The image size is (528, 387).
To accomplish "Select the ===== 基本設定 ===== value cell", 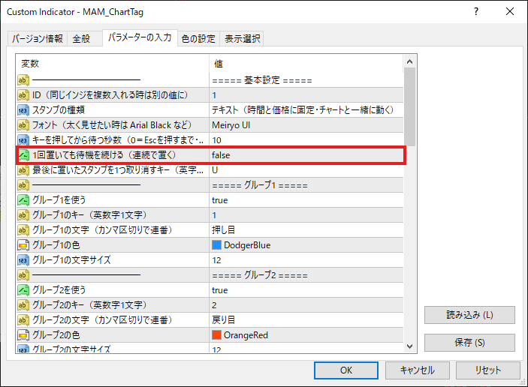I will pos(306,80).
